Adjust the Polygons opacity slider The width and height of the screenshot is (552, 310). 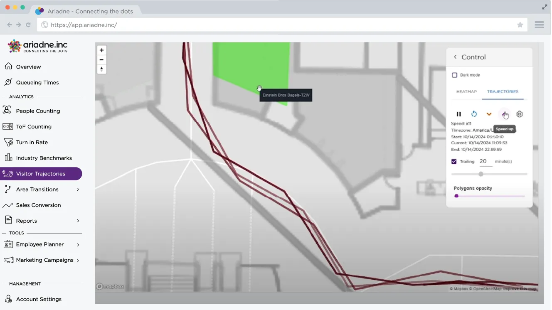click(x=456, y=196)
